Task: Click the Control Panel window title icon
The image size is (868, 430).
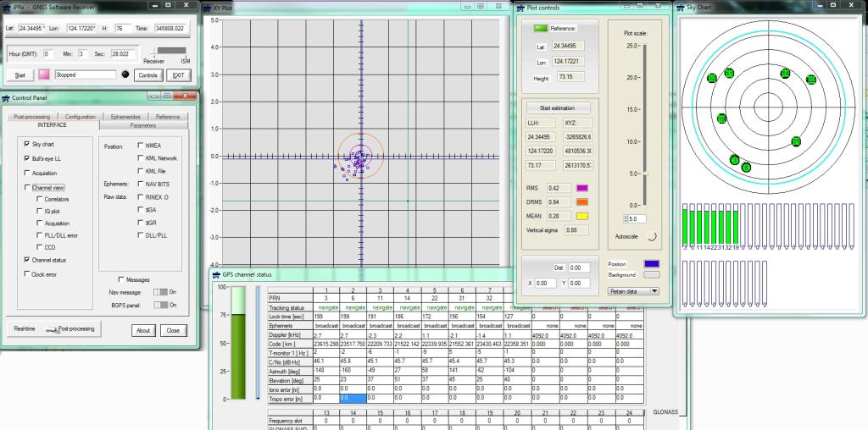Action: tap(6, 98)
